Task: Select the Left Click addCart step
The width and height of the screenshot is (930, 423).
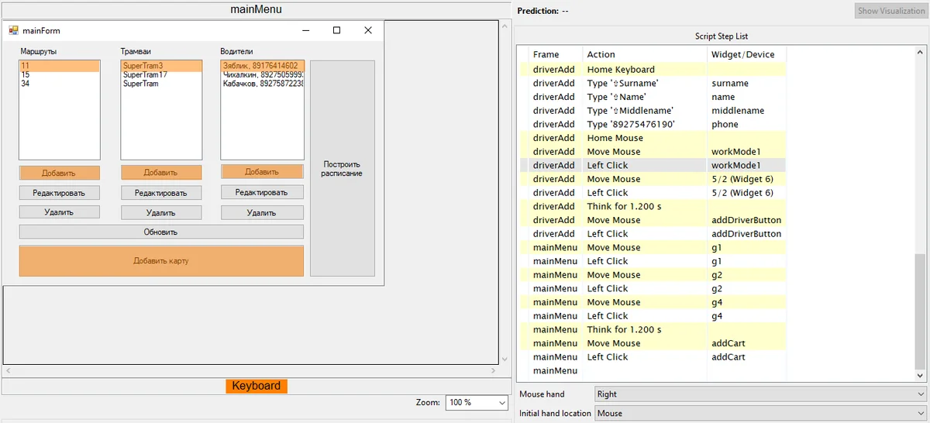Action: coord(608,357)
